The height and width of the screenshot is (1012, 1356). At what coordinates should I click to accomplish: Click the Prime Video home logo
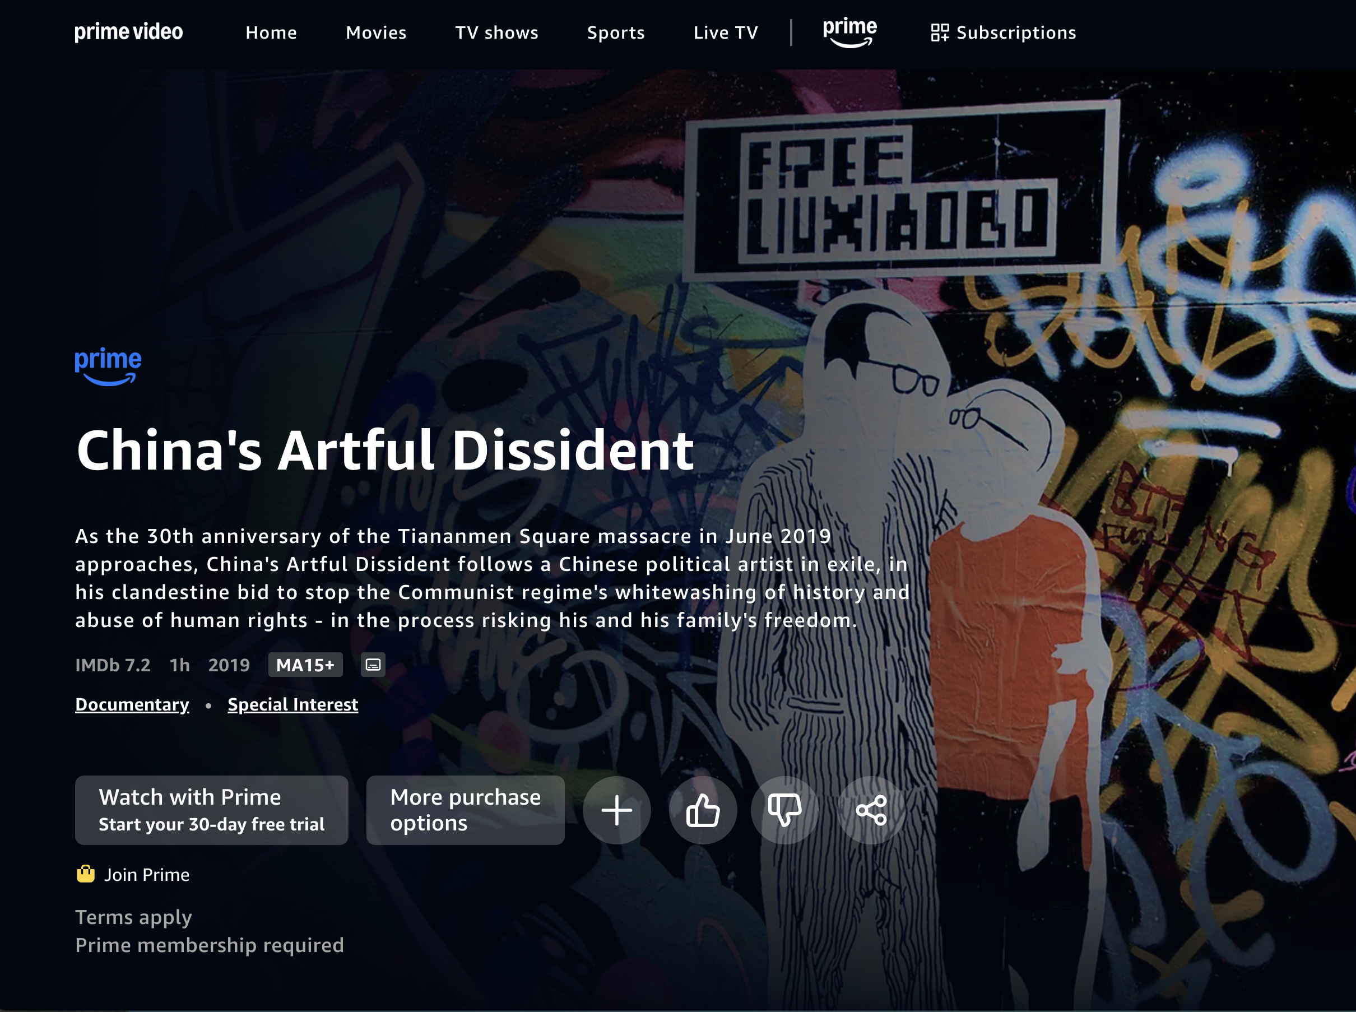[128, 32]
